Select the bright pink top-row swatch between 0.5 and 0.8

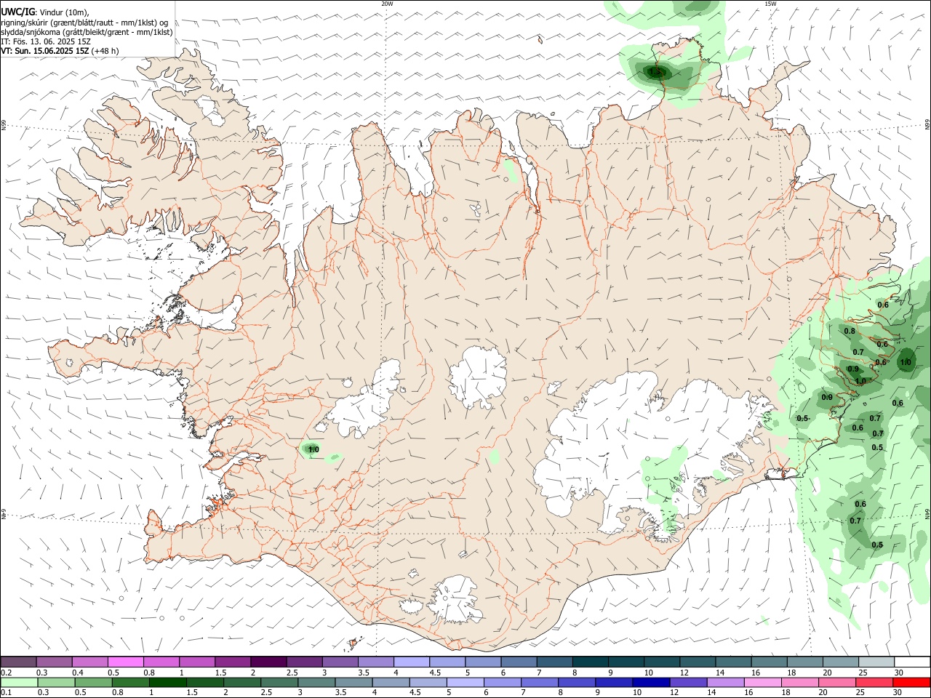coord(126,662)
